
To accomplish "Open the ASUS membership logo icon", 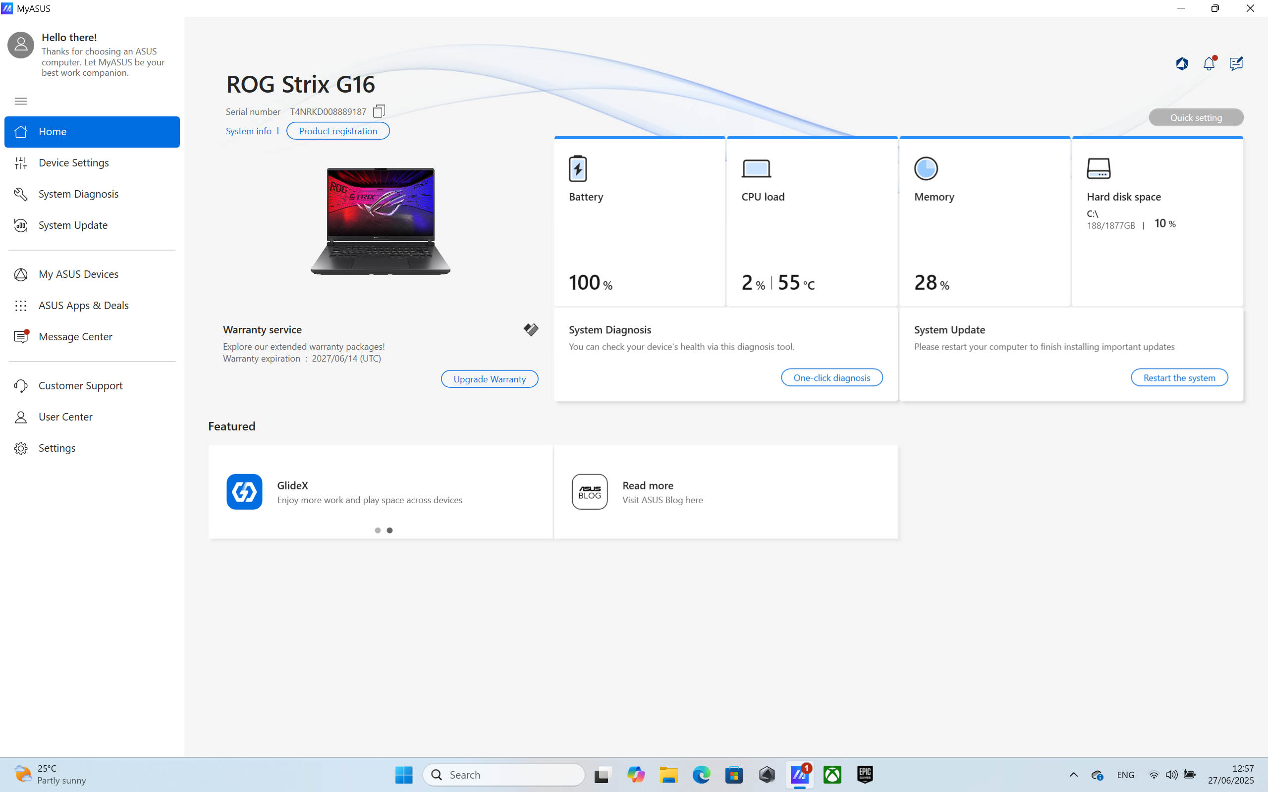I will [1182, 64].
